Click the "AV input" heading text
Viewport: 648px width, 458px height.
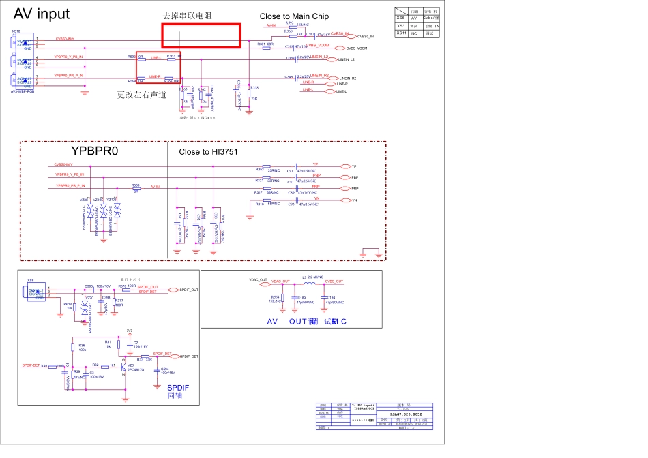(41, 14)
